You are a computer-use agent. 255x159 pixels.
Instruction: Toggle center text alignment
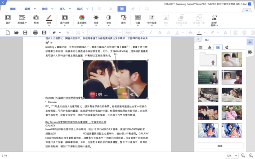click(244, 33)
